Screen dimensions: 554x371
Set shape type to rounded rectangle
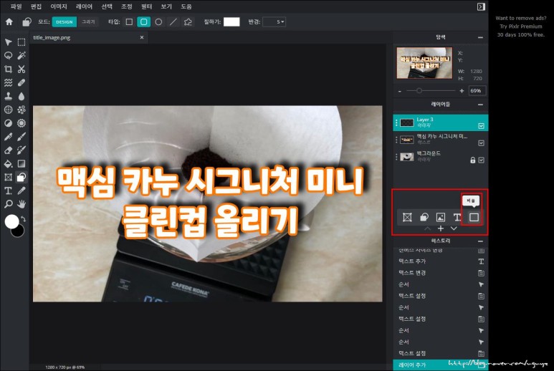coord(143,22)
